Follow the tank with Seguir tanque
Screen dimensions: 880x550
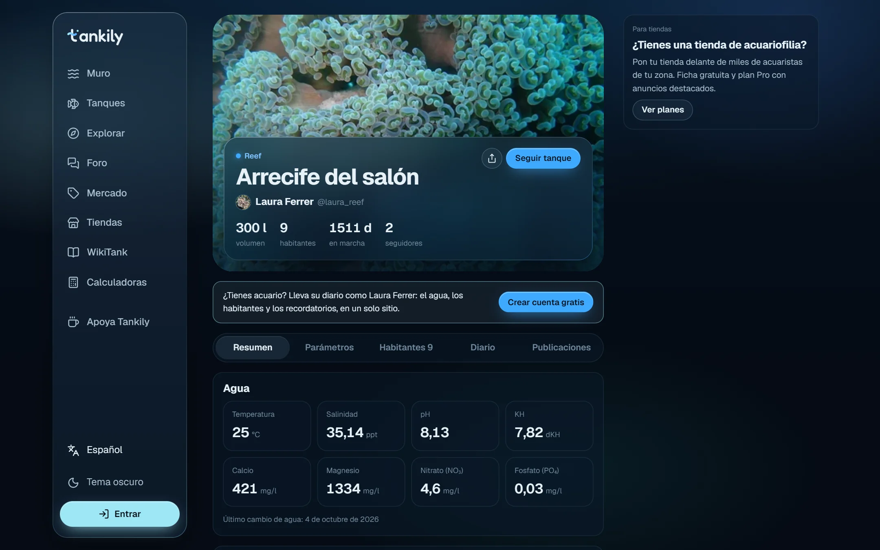click(x=543, y=158)
